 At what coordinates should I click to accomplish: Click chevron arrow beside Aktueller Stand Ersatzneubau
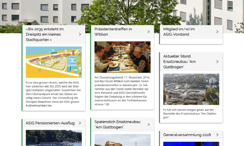pos(217,62)
